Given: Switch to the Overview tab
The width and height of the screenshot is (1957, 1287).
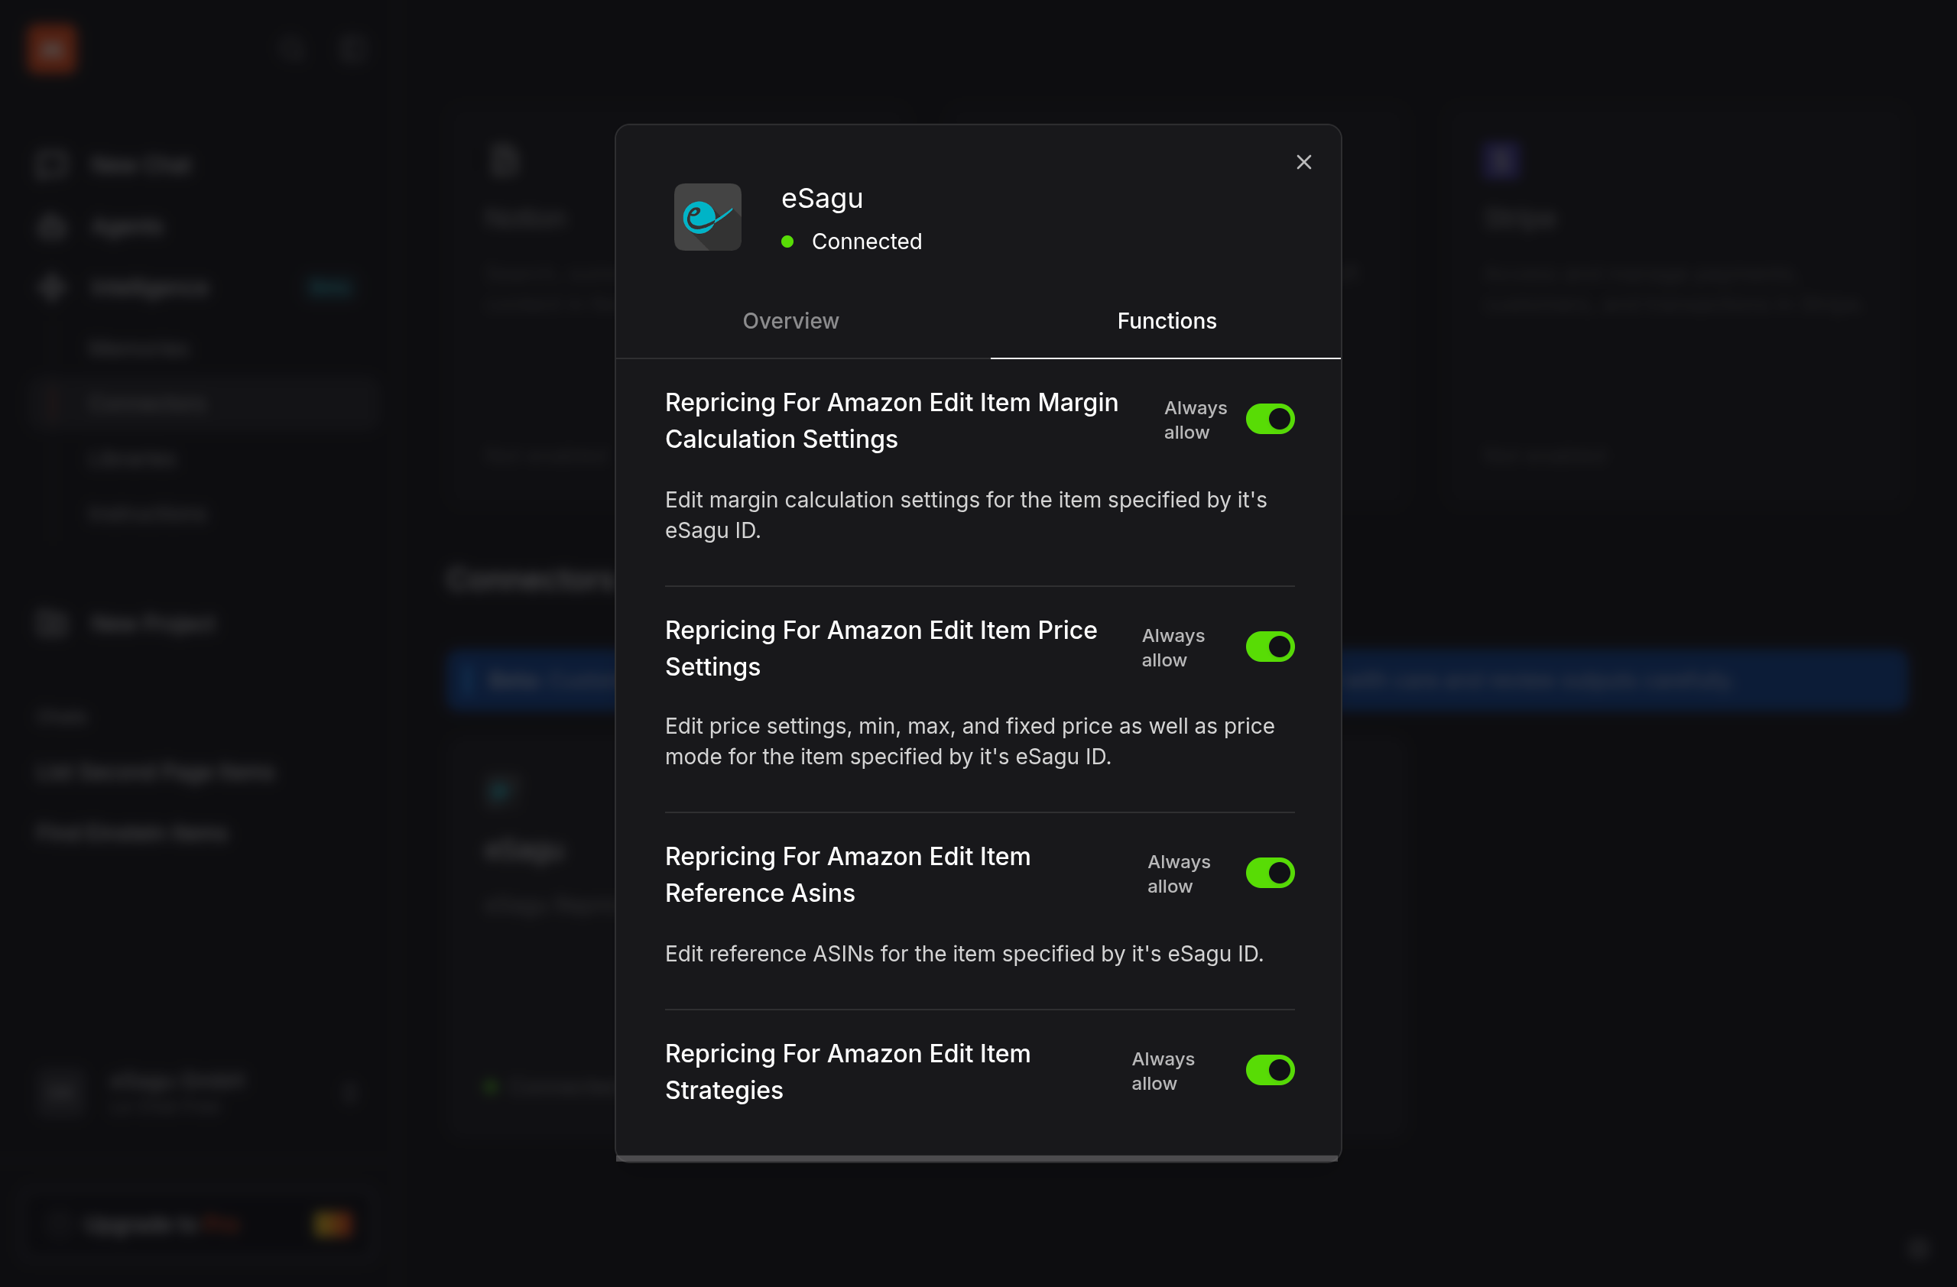Looking at the screenshot, I should (790, 320).
